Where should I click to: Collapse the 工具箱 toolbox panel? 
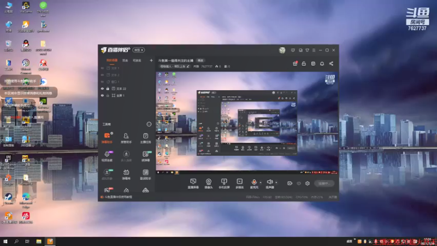pos(149,124)
